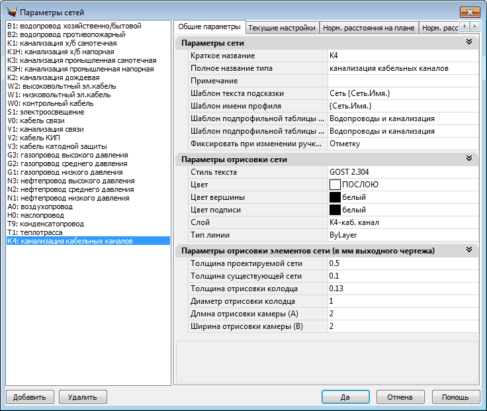Confirm with the Да button
This screenshot has height=411, width=487.
tap(345, 397)
